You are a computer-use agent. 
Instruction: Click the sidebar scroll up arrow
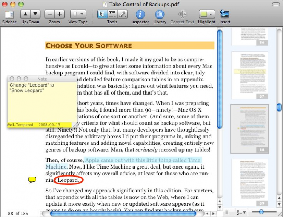click(279, 198)
